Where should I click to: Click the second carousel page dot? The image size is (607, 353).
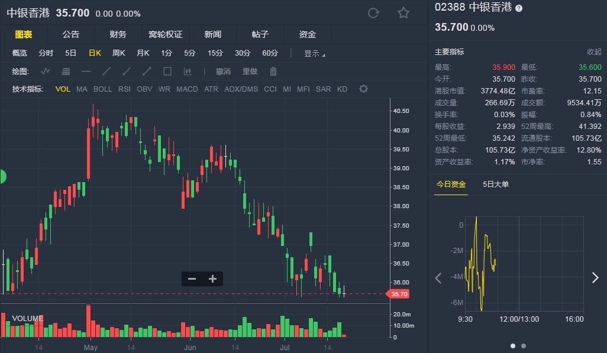(524, 346)
